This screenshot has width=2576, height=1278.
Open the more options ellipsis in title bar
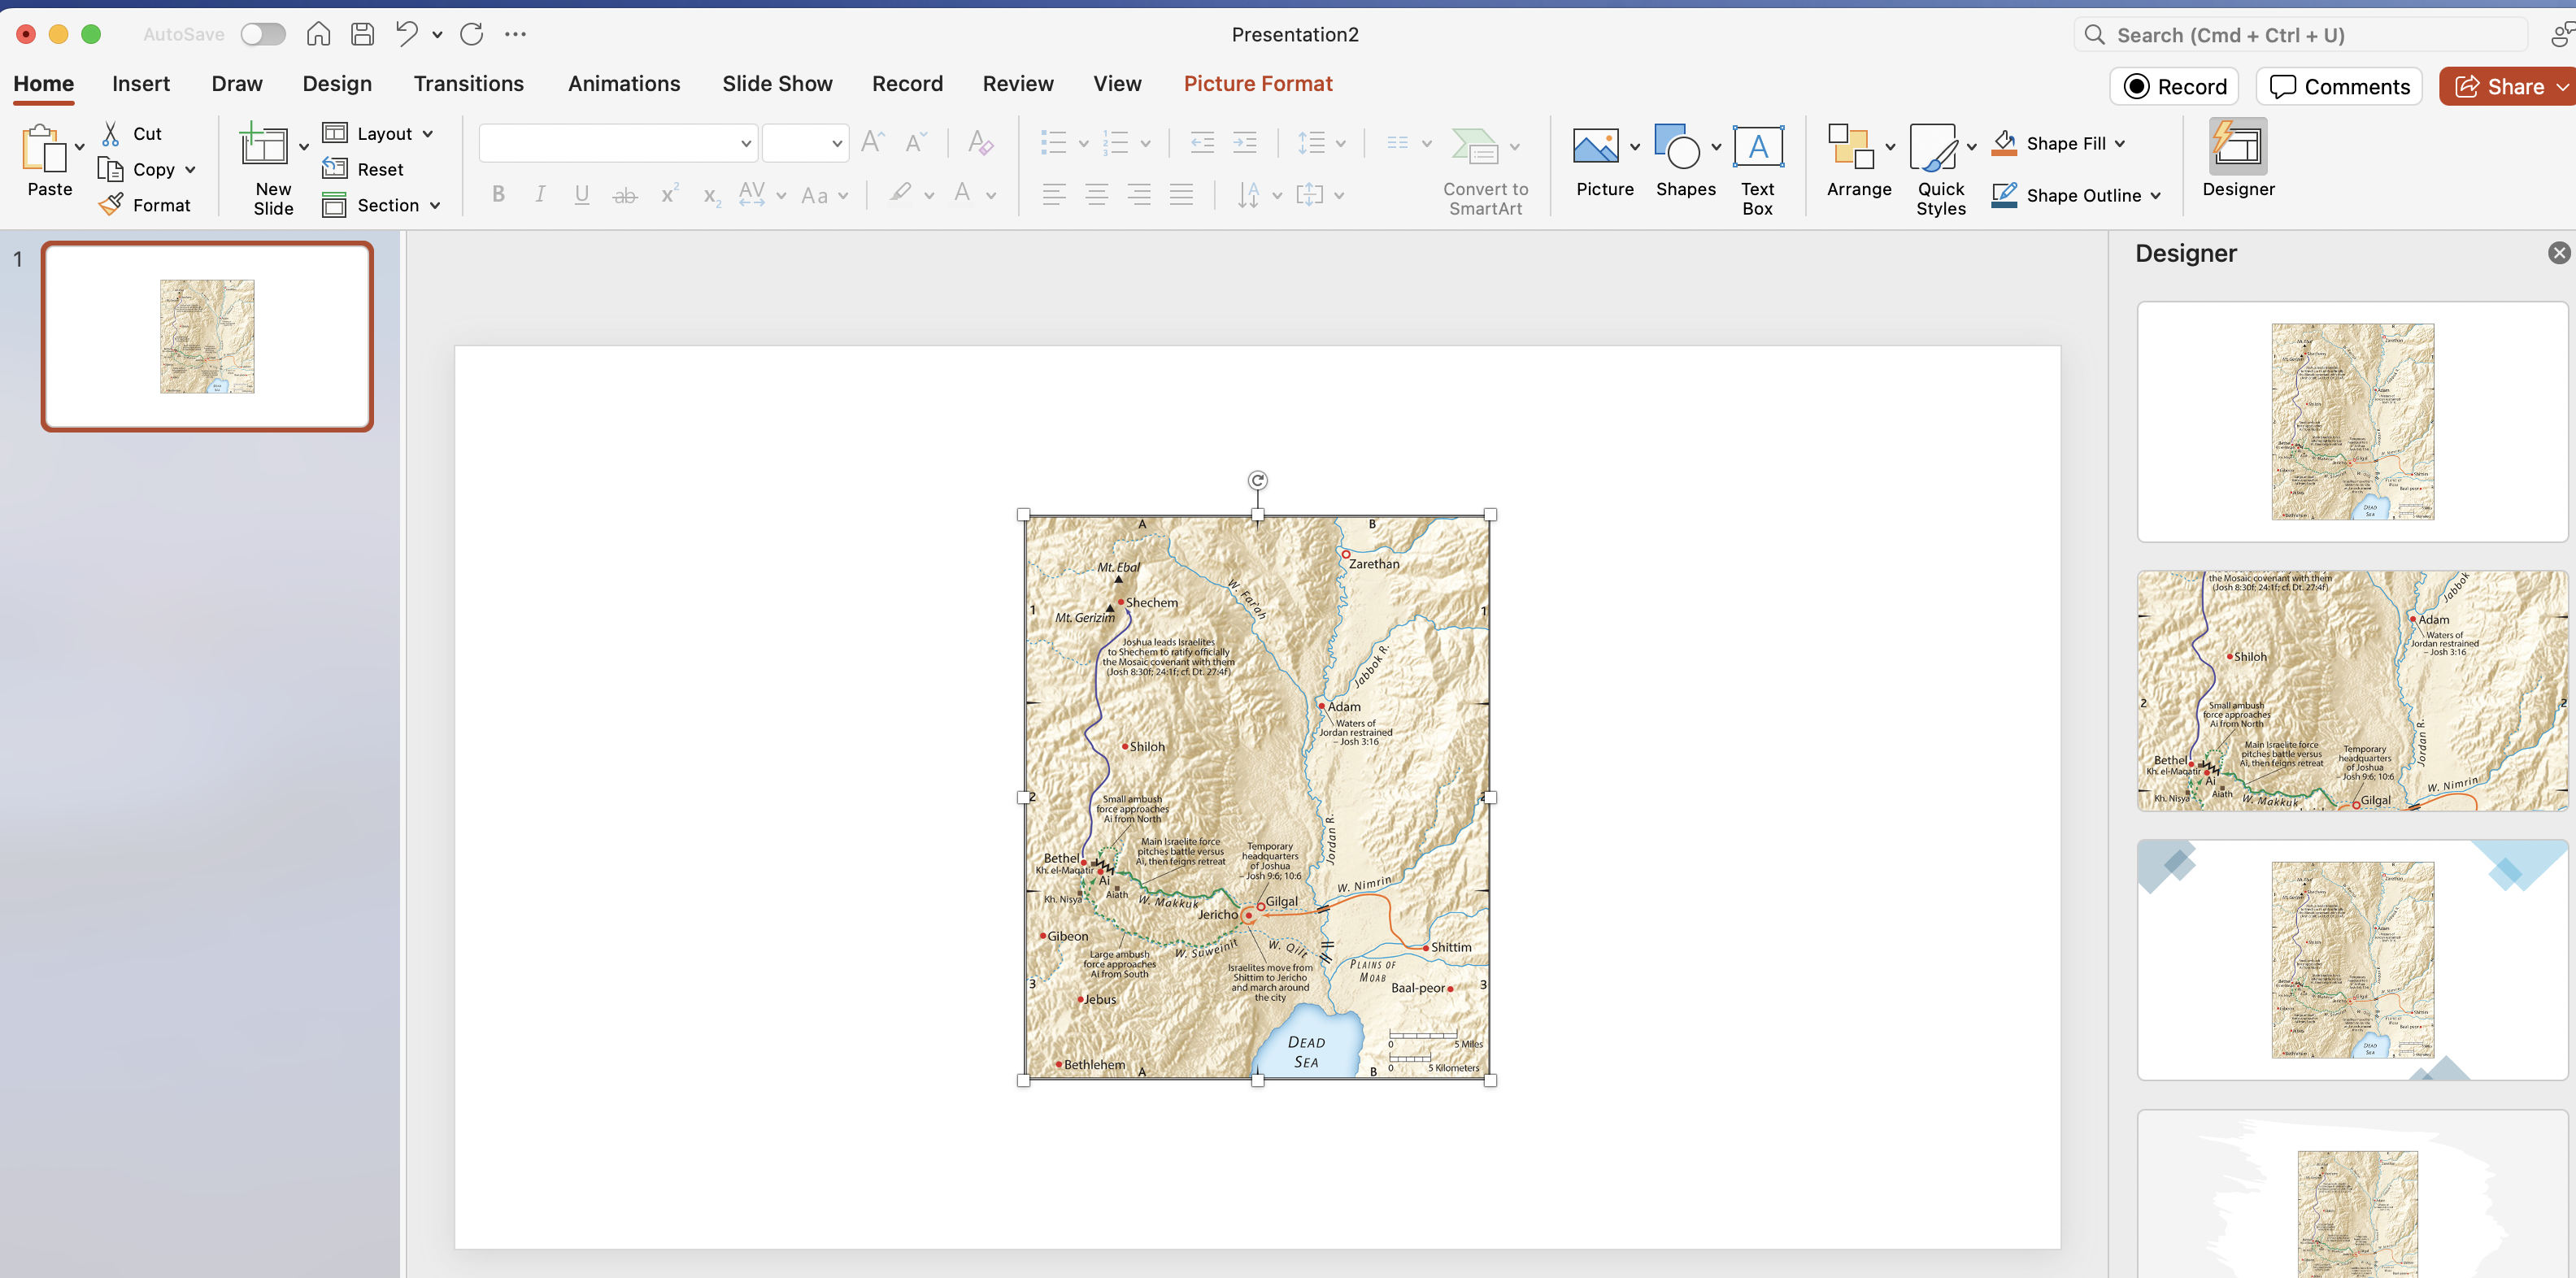[515, 34]
